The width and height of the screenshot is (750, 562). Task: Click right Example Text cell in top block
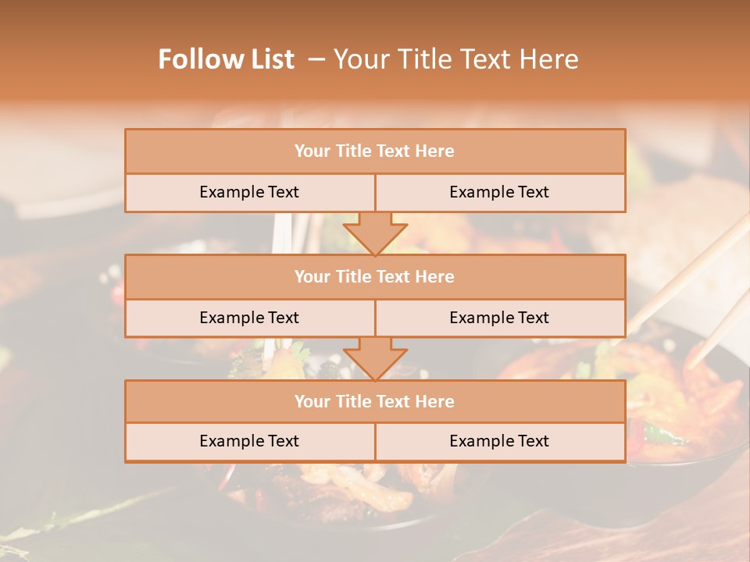tap(500, 192)
